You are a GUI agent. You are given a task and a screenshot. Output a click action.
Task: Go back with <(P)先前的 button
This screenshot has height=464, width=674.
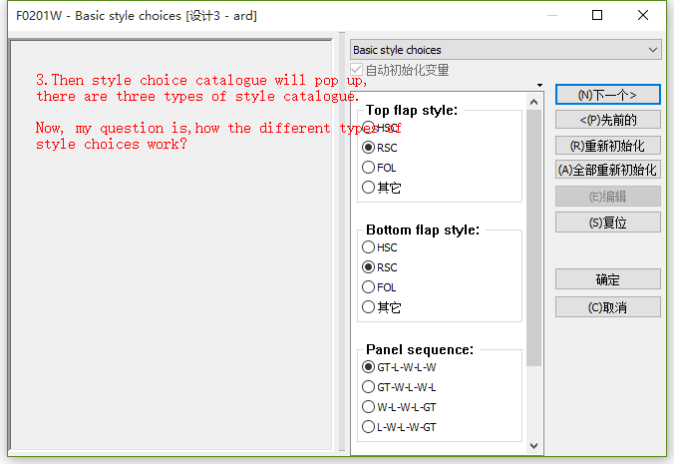pyautogui.click(x=607, y=120)
